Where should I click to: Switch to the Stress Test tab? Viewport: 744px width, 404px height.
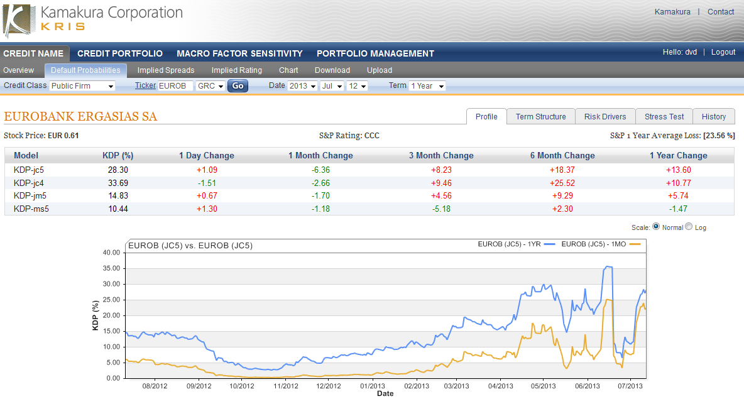click(x=664, y=117)
